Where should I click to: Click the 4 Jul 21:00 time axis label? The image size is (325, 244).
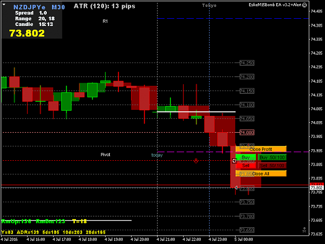tap(166, 239)
